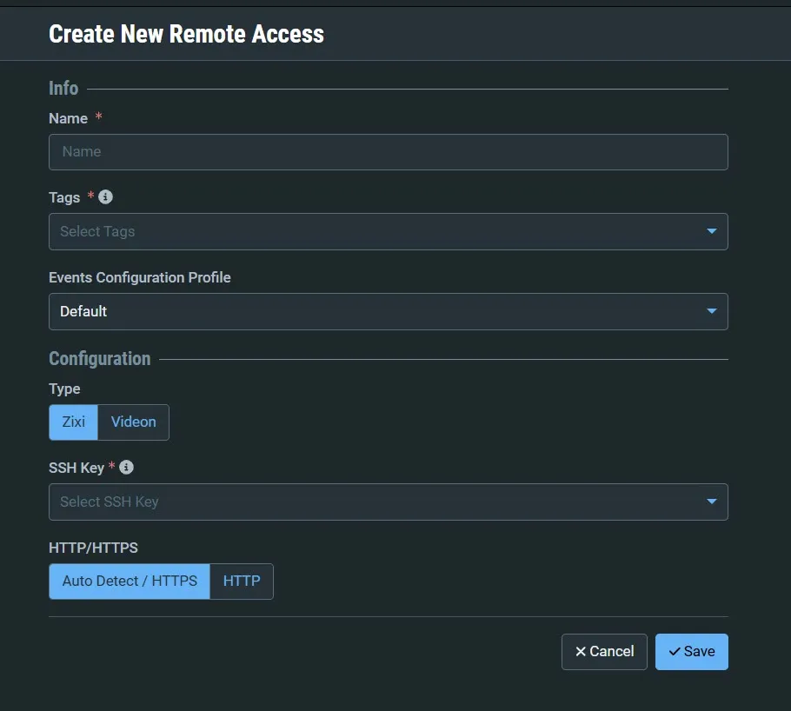Select the Zixi type option
791x711 pixels.
click(73, 422)
